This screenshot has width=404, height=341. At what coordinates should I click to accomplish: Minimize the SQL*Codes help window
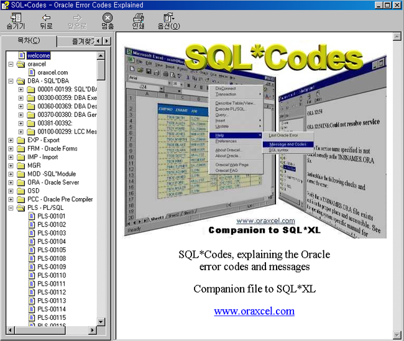pyautogui.click(x=379, y=5)
